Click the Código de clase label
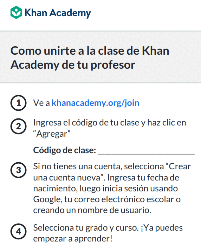The height and width of the screenshot is (252, 201). coord(64,150)
